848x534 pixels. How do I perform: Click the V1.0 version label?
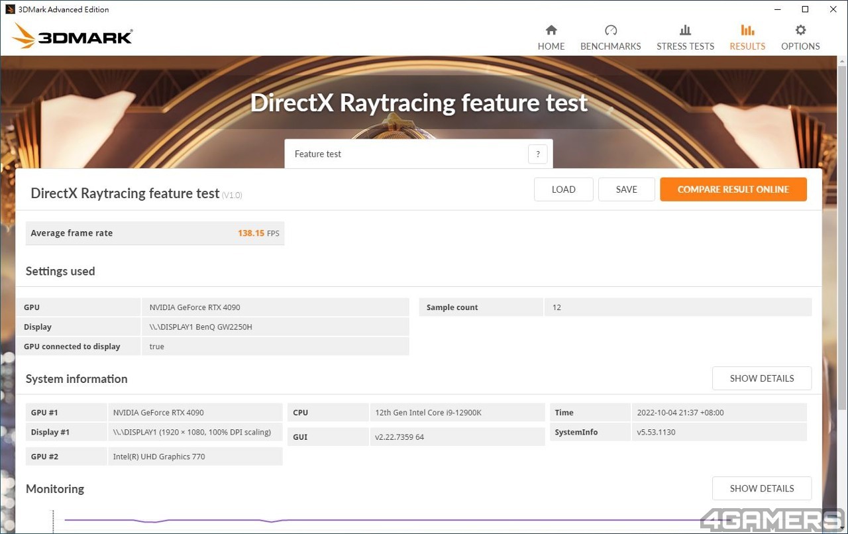(x=232, y=195)
